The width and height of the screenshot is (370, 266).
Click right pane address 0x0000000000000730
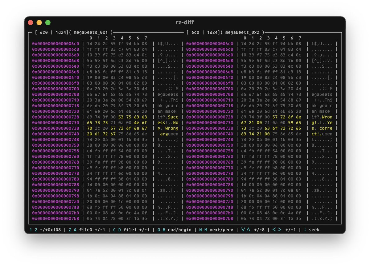(x=210, y=123)
